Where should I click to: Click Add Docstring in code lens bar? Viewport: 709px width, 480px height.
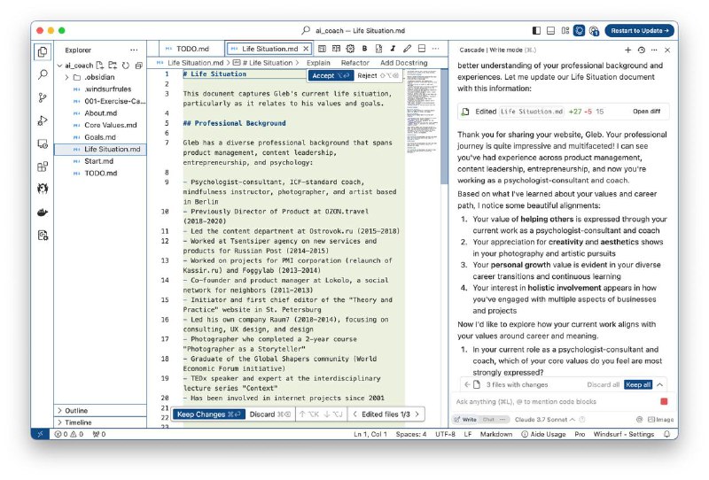pyautogui.click(x=404, y=63)
